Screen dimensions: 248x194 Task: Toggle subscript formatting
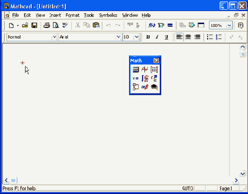[240, 37]
